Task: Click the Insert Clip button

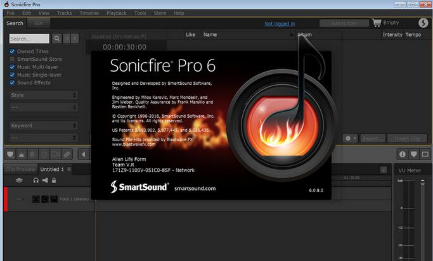Action: pos(407,138)
